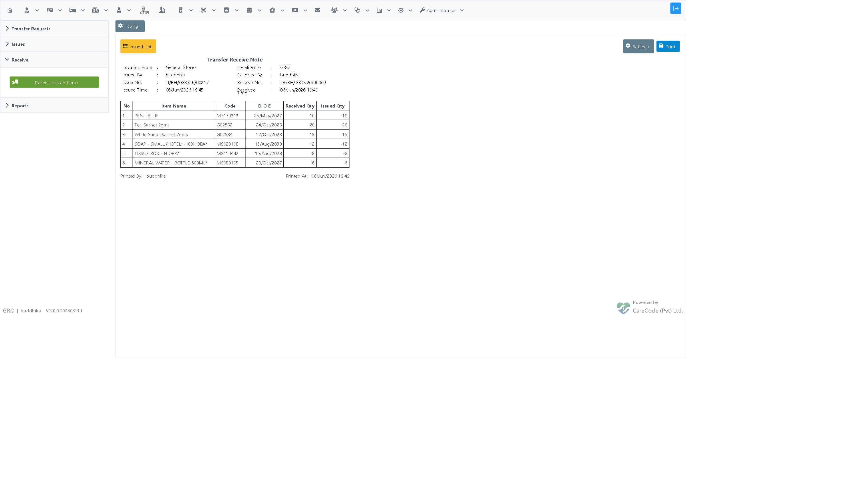The width and height of the screenshot is (855, 481).
Task: Click the microscope icon
Action: coord(162,10)
